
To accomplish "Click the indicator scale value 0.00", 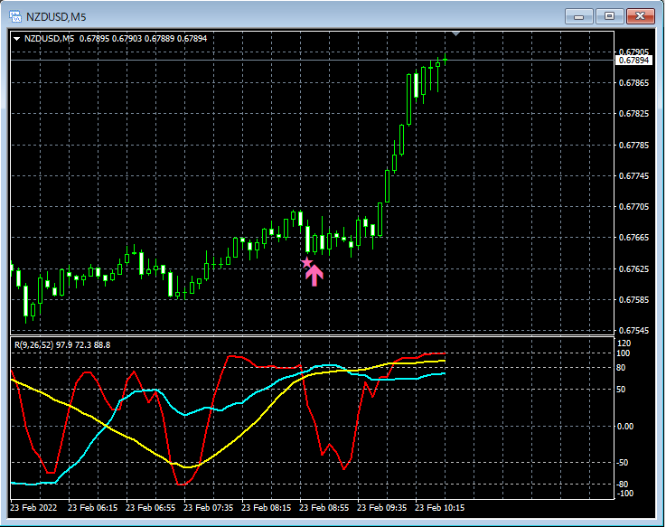I will click(625, 427).
